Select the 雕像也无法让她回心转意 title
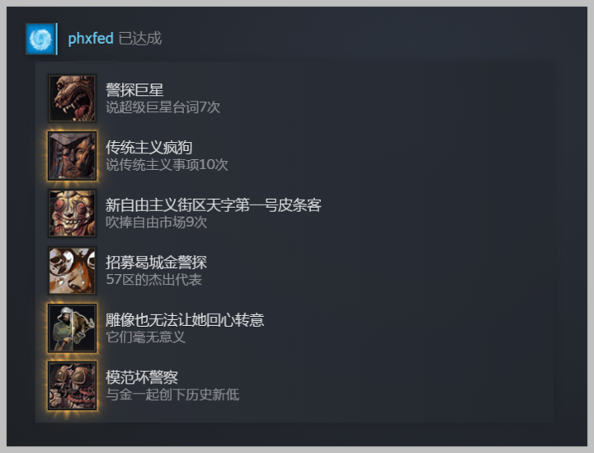Viewport: 594px width, 453px height. click(185, 319)
